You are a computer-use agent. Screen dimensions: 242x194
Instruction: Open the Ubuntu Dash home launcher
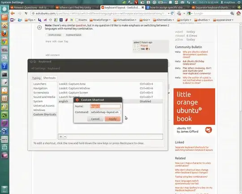(x=4, y=9)
